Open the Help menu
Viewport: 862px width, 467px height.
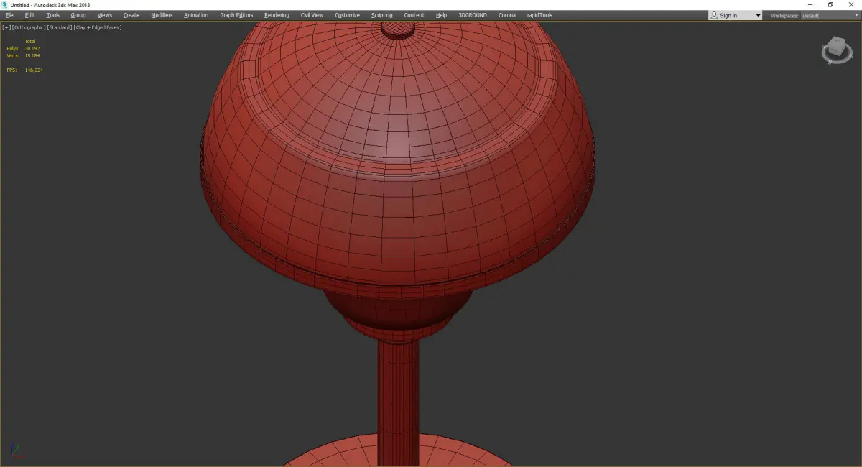click(441, 15)
